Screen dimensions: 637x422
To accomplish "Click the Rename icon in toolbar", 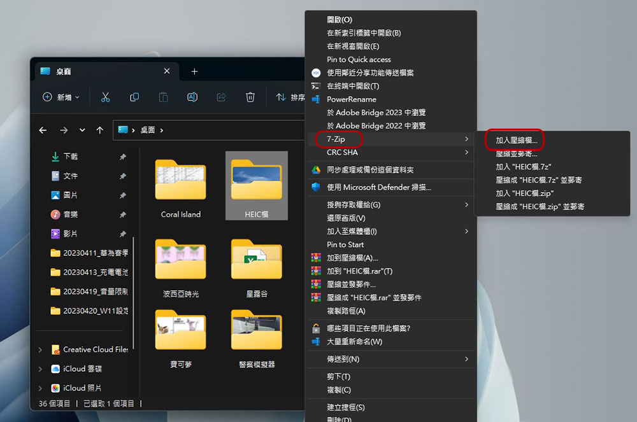I will pyautogui.click(x=192, y=97).
